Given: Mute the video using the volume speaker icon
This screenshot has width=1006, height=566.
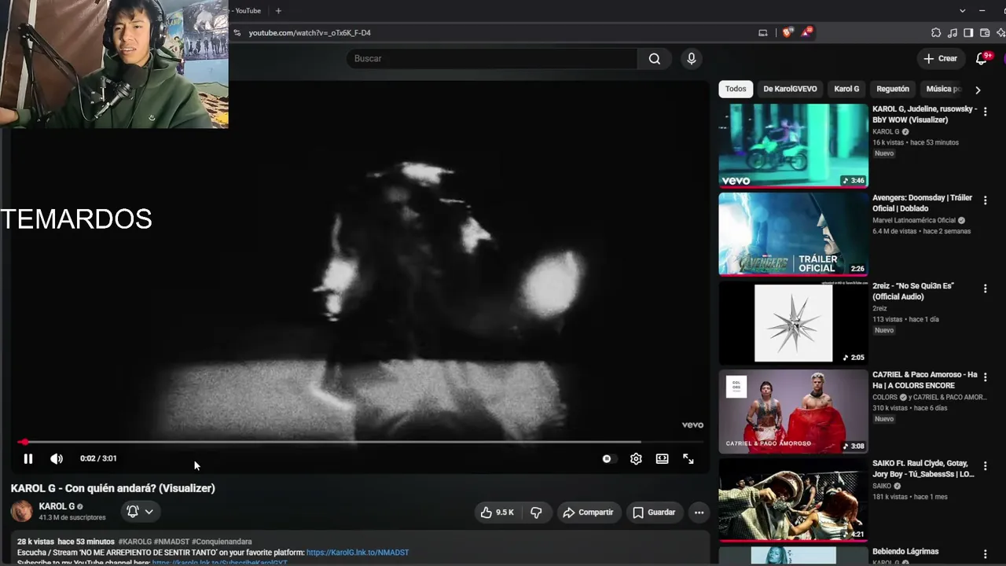Looking at the screenshot, I should coord(57,459).
